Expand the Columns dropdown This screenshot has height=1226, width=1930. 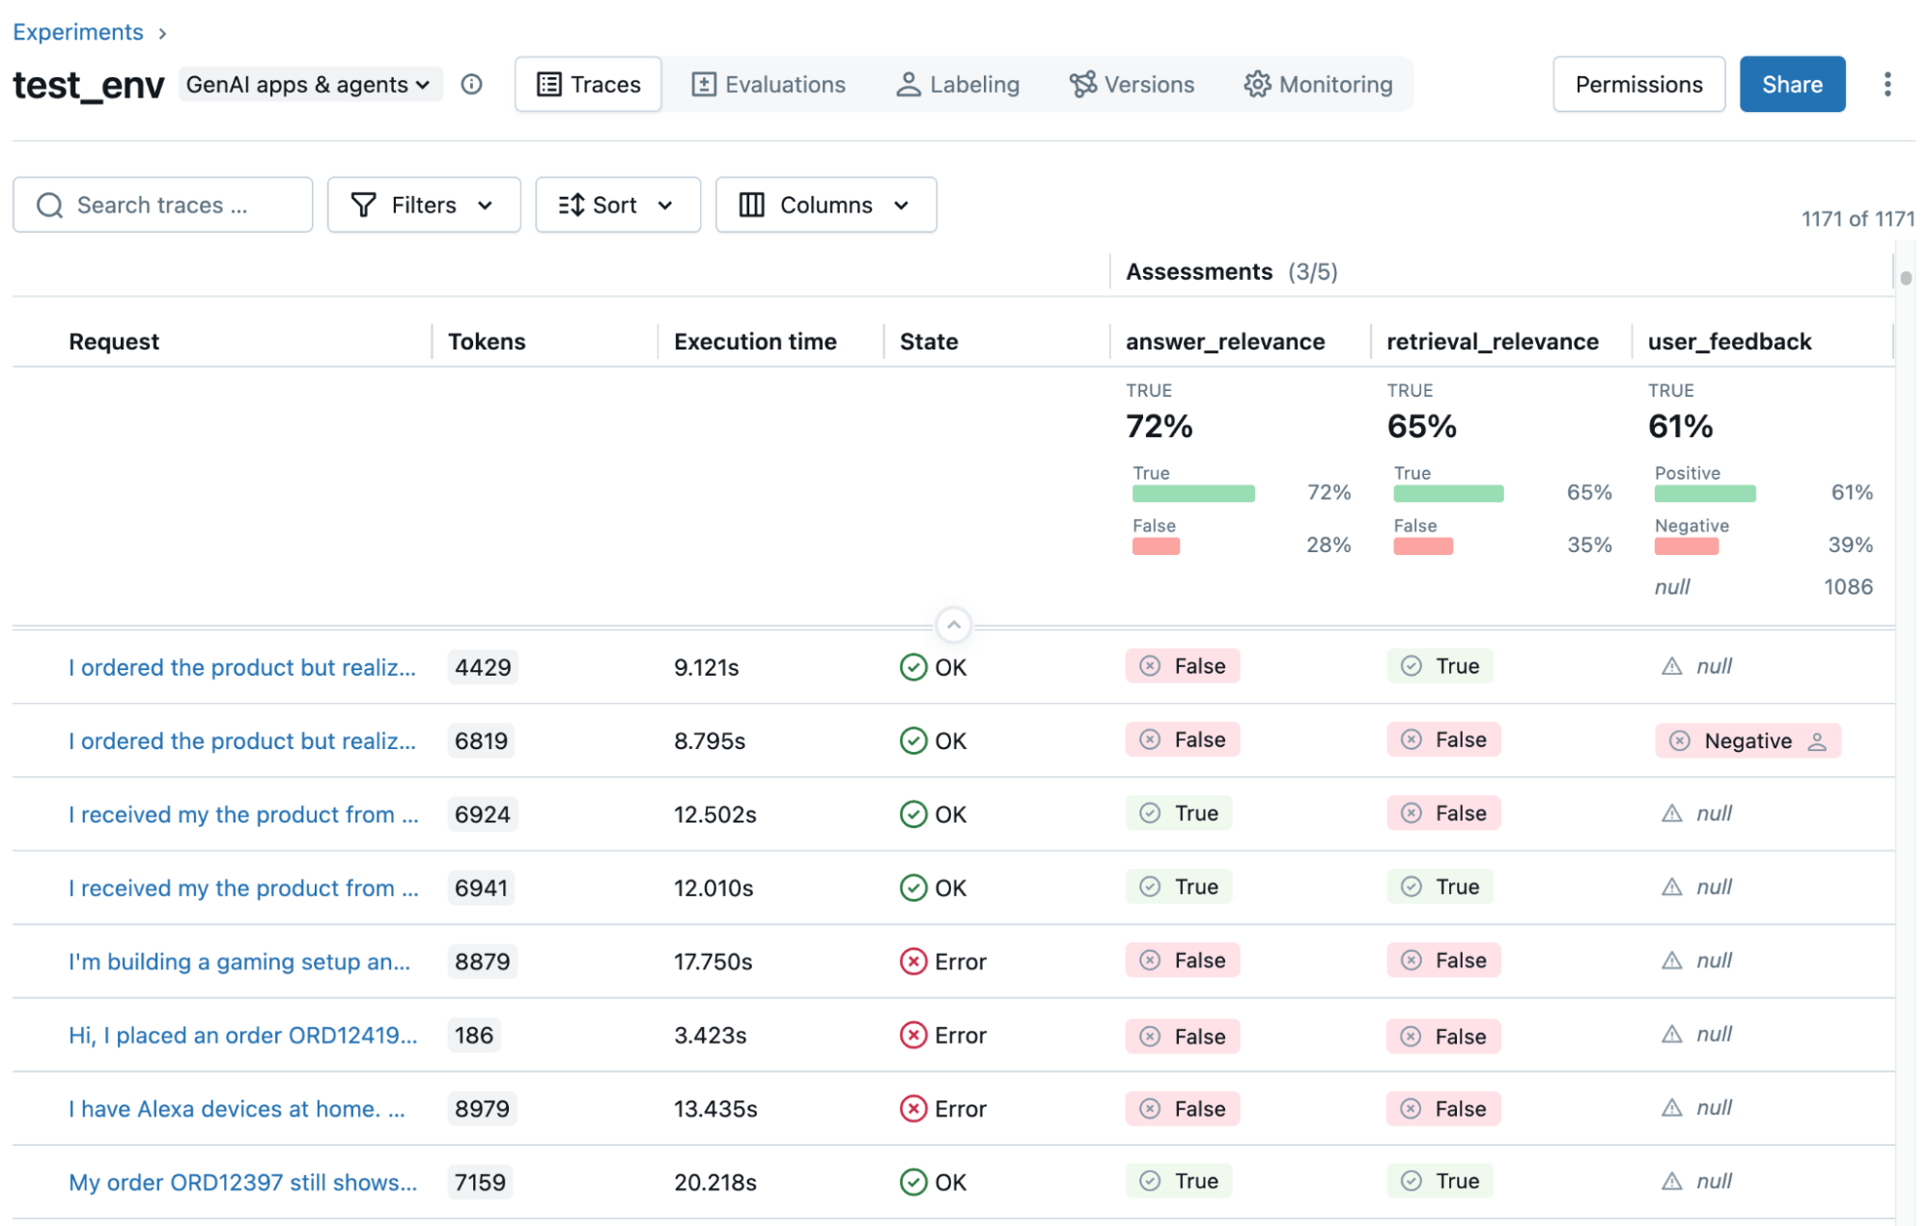coord(825,205)
